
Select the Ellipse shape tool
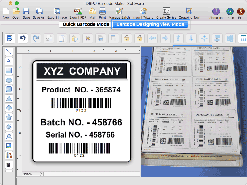(9, 80)
